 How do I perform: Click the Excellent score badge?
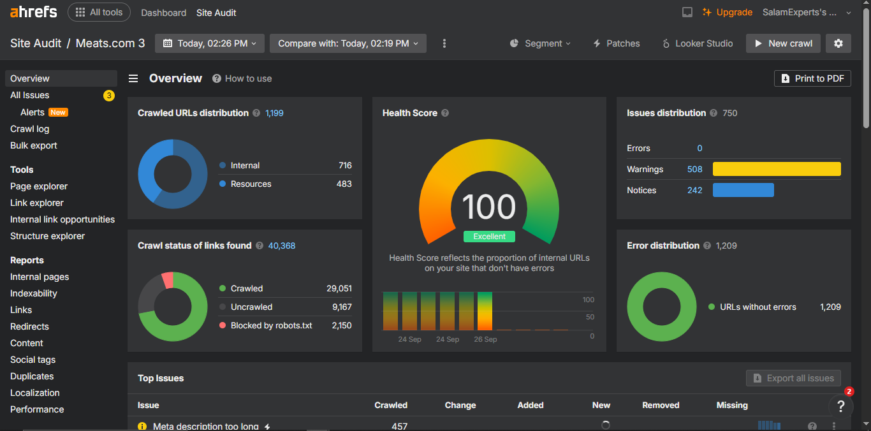point(489,237)
